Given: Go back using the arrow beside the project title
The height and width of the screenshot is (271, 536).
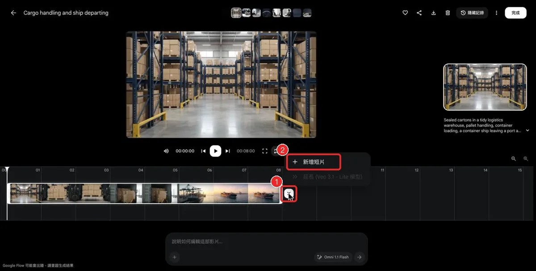Looking at the screenshot, I should coord(13,13).
